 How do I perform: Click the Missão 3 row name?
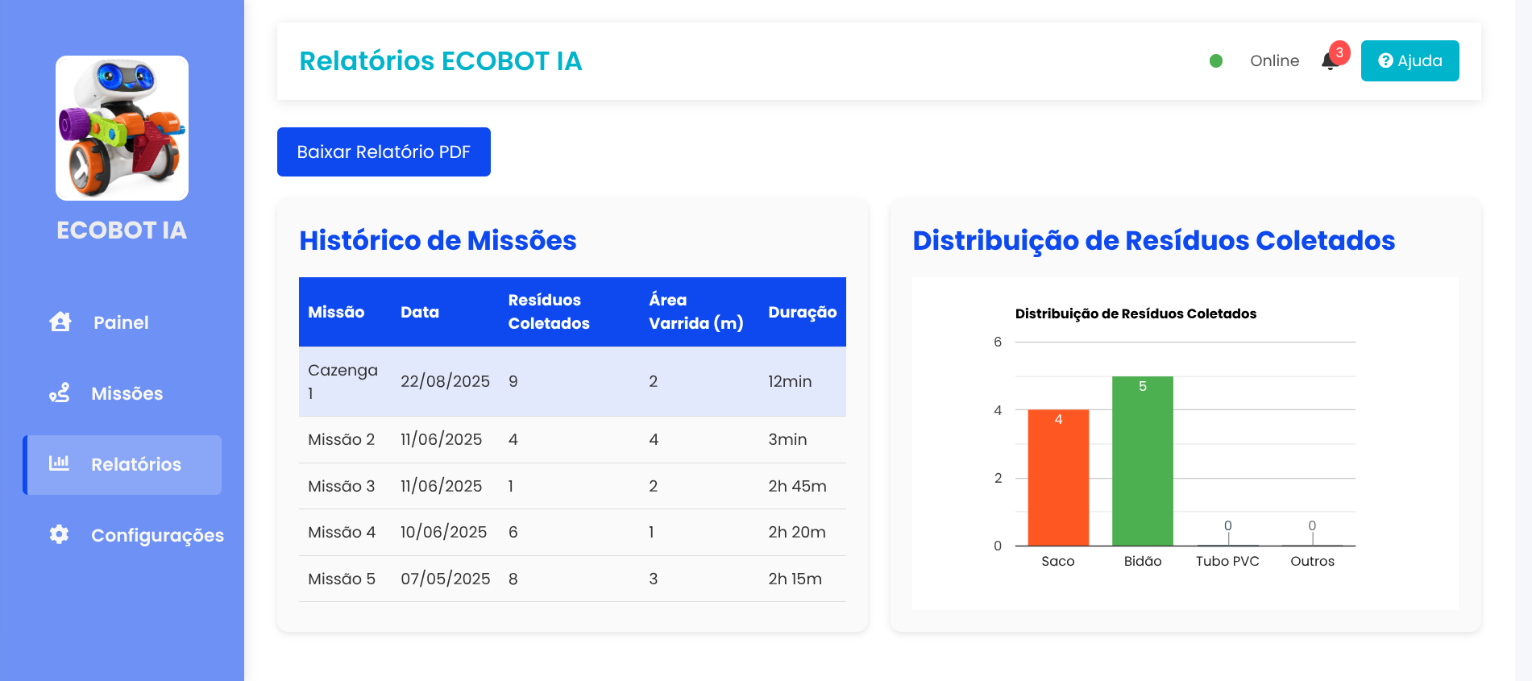point(342,486)
